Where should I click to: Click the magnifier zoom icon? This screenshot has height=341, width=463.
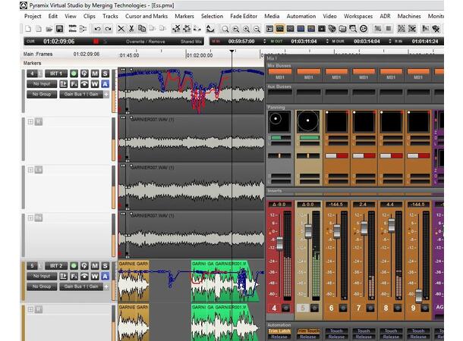(225, 29)
